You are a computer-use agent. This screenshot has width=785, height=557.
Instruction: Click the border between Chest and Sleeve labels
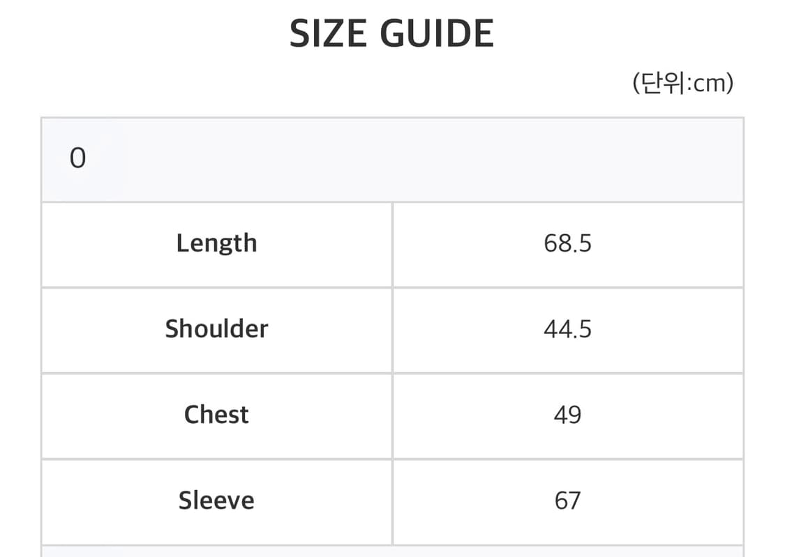click(x=216, y=458)
